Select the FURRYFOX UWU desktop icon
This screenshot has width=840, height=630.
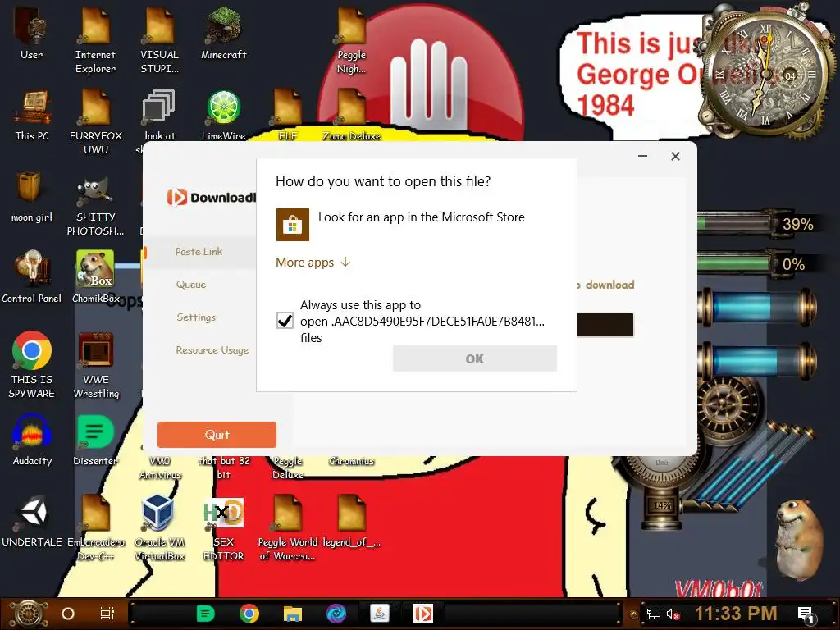point(96,121)
